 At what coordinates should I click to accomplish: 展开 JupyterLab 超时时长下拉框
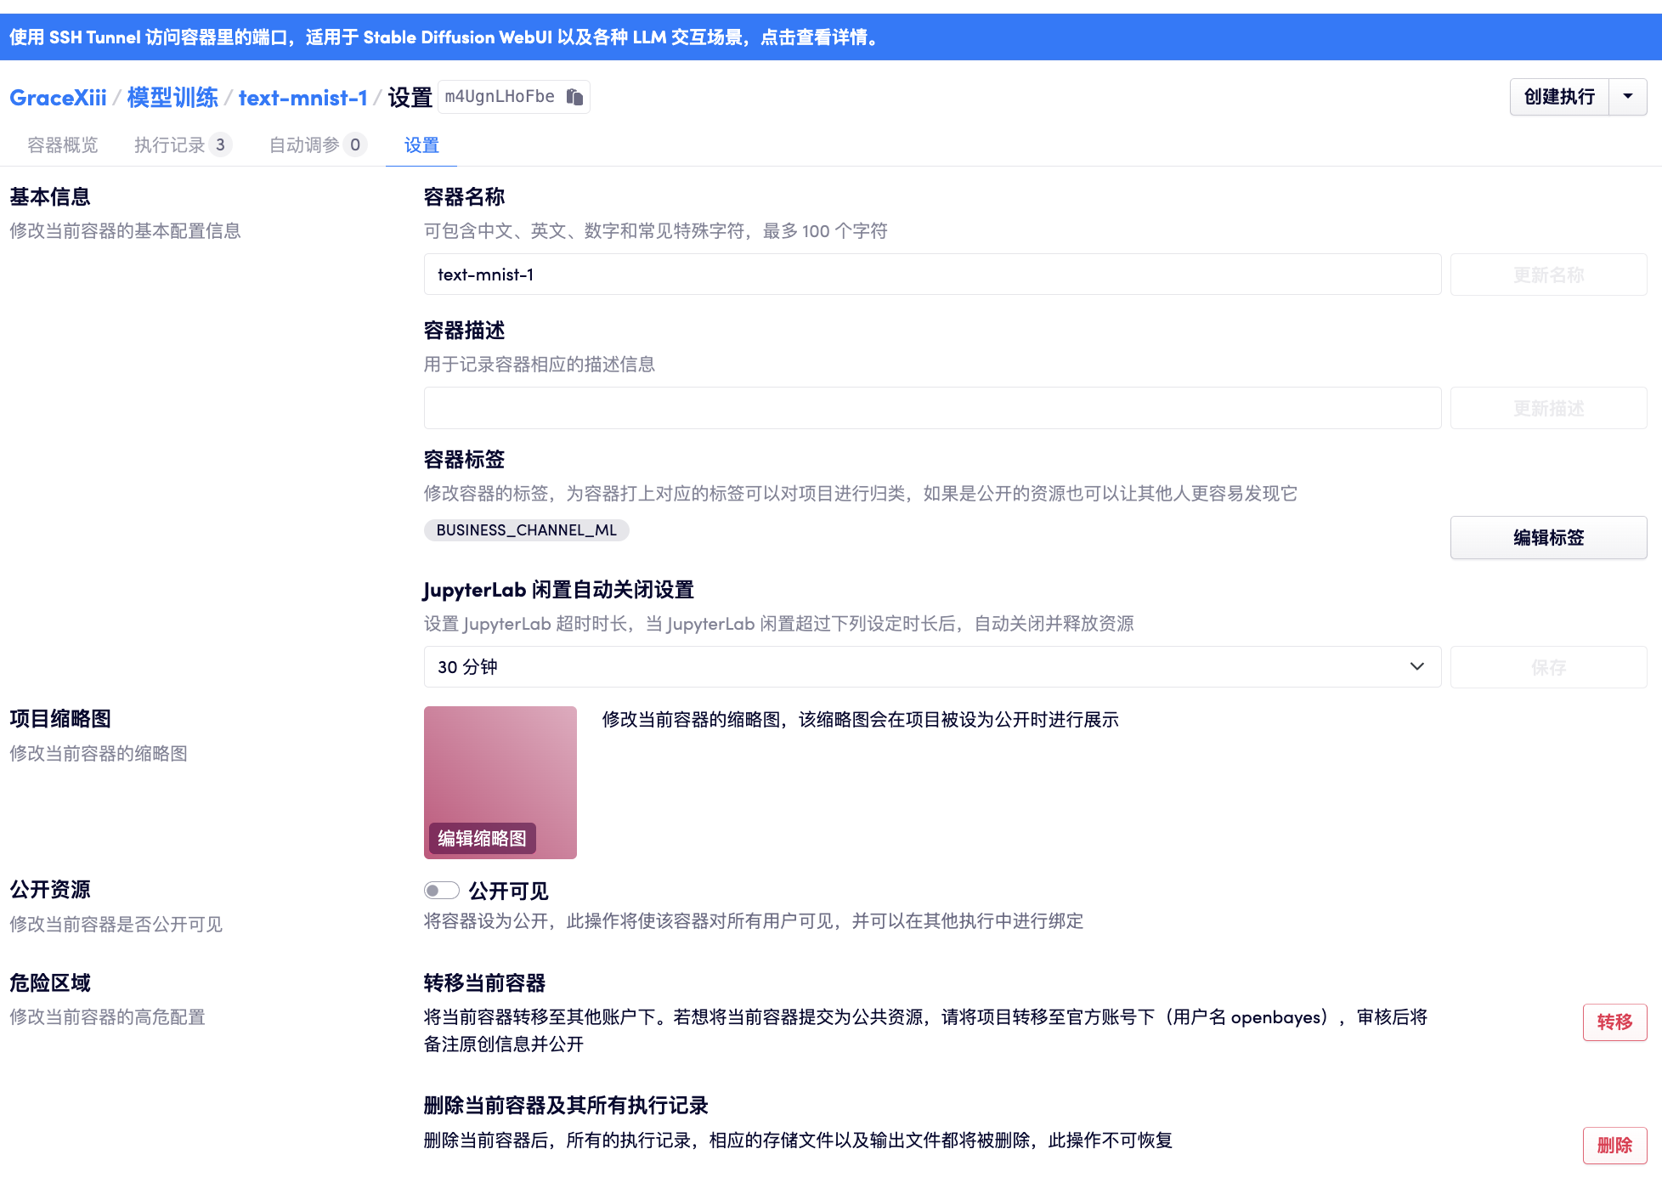[x=1415, y=666]
